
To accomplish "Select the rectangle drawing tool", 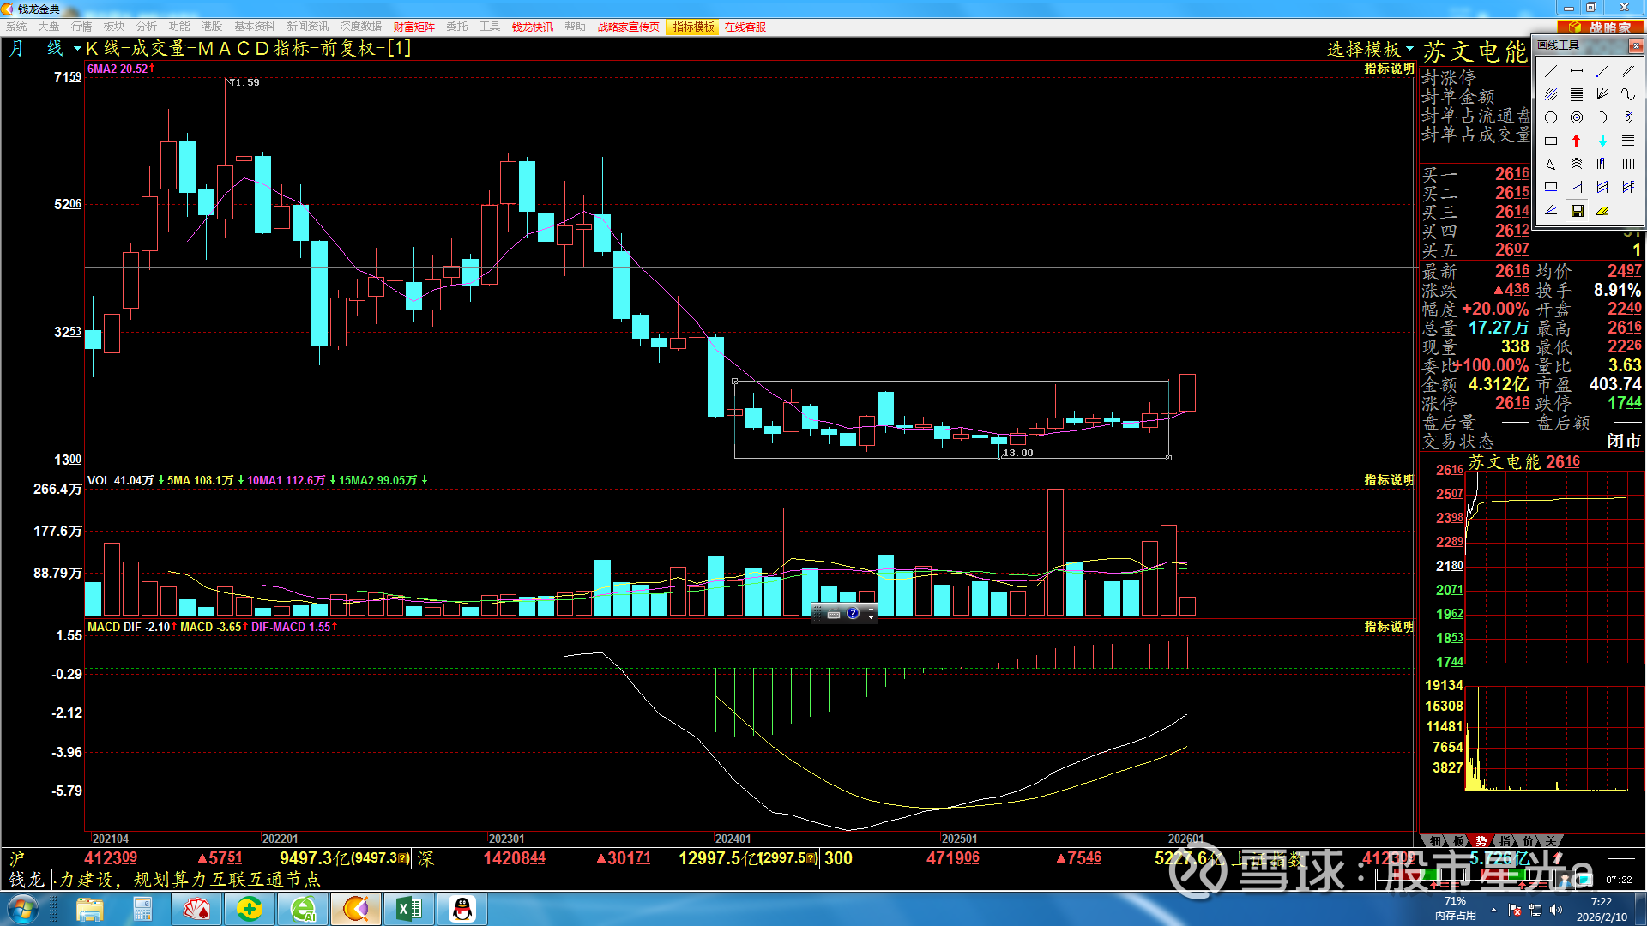I will coord(1551,141).
